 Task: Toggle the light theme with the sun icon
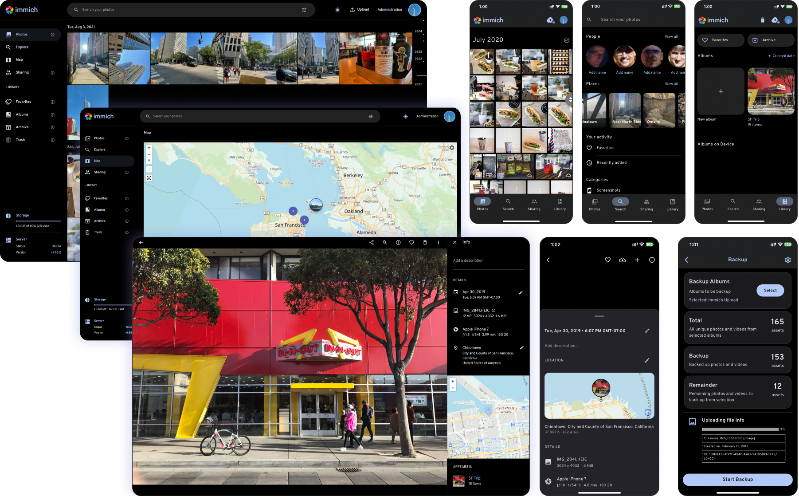(x=337, y=9)
